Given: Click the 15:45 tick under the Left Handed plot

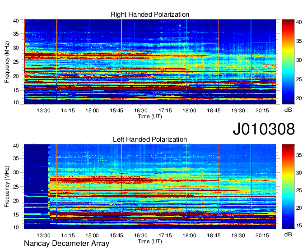Looking at the screenshot, I should [116, 235].
